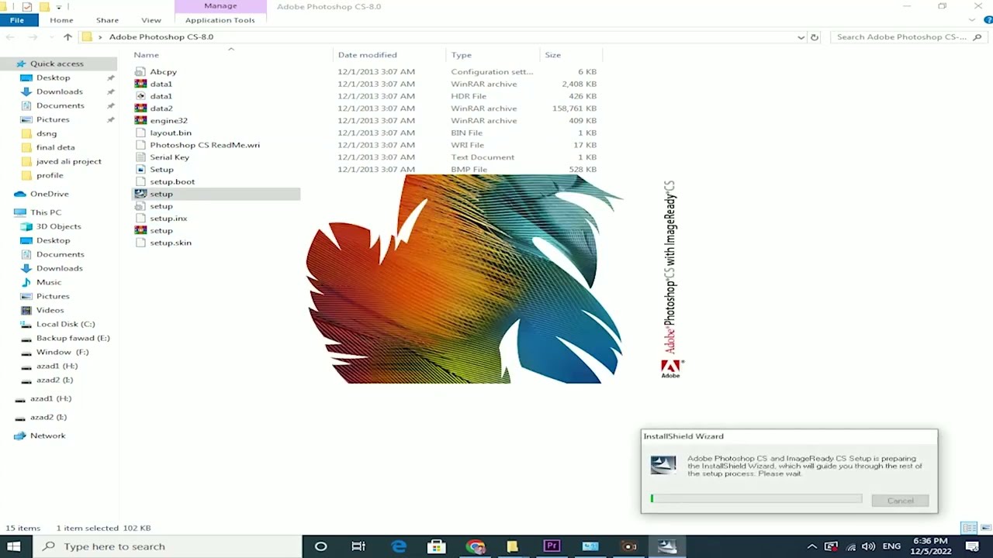Click the Manage contextual tab
Viewport: 993px width, 558px height.
click(220, 6)
